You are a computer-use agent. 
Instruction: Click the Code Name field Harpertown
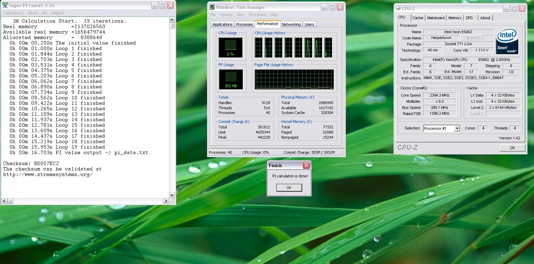pos(441,38)
